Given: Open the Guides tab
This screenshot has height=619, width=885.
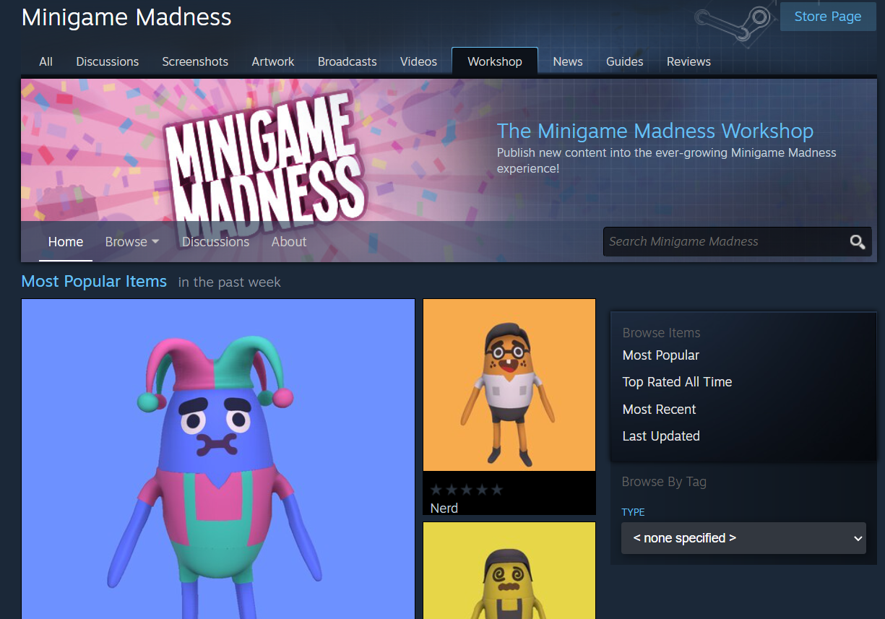Looking at the screenshot, I should coord(625,61).
